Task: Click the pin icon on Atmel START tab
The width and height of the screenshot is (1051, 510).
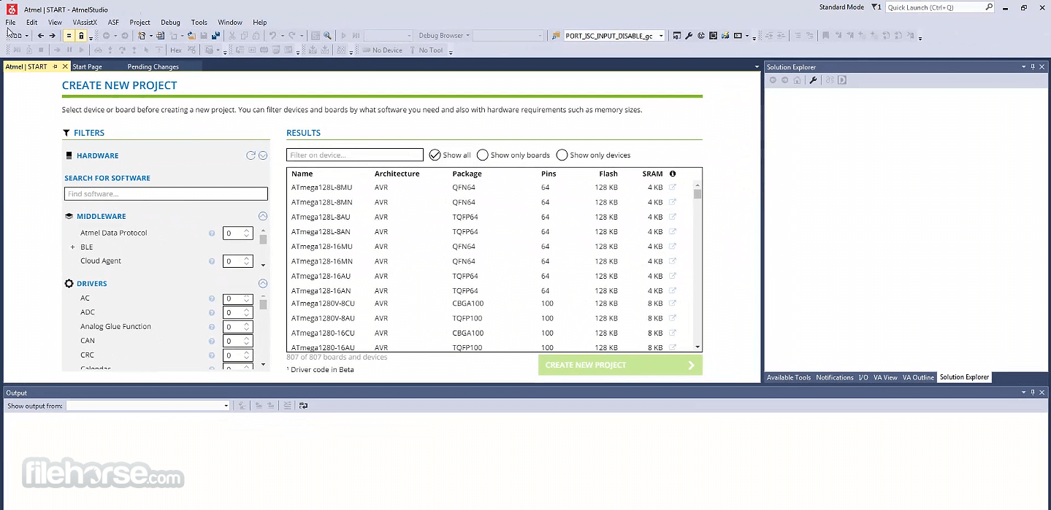Action: [56, 66]
